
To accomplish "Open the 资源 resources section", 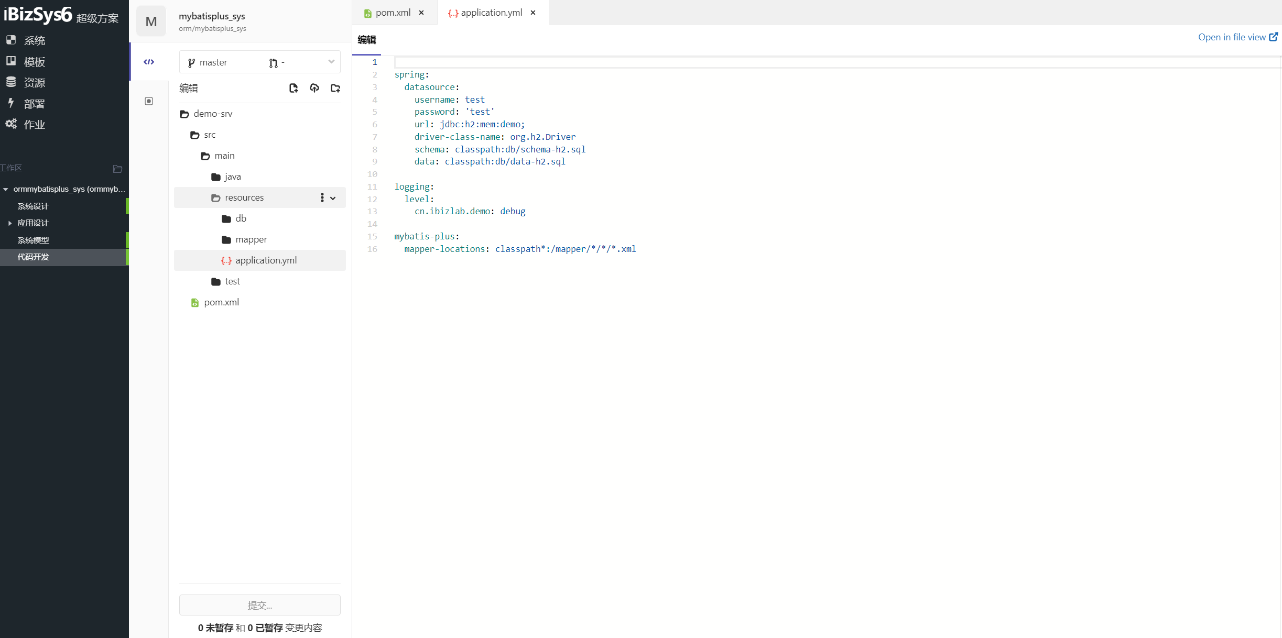I will pyautogui.click(x=25, y=83).
